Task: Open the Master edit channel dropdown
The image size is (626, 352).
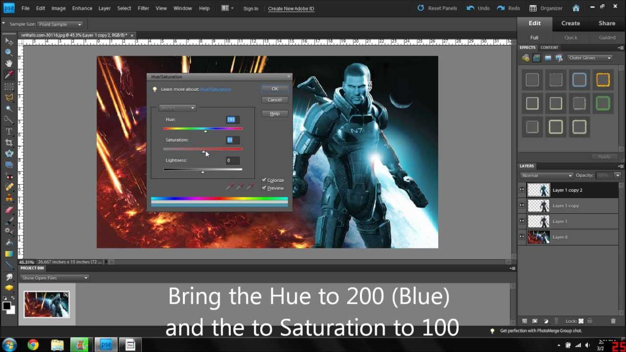Action: pyautogui.click(x=177, y=108)
